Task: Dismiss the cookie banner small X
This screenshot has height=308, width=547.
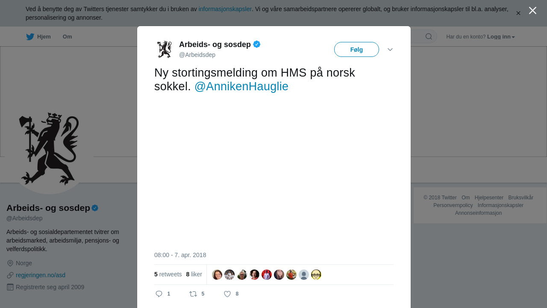Action: click(x=518, y=13)
